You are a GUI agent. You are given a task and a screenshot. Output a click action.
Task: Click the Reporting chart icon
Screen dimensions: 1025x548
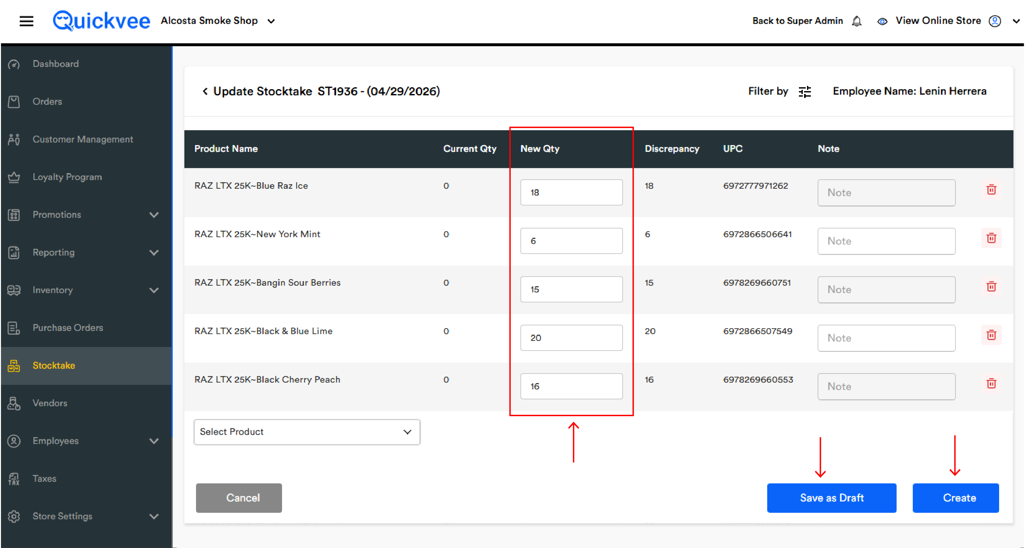(14, 253)
